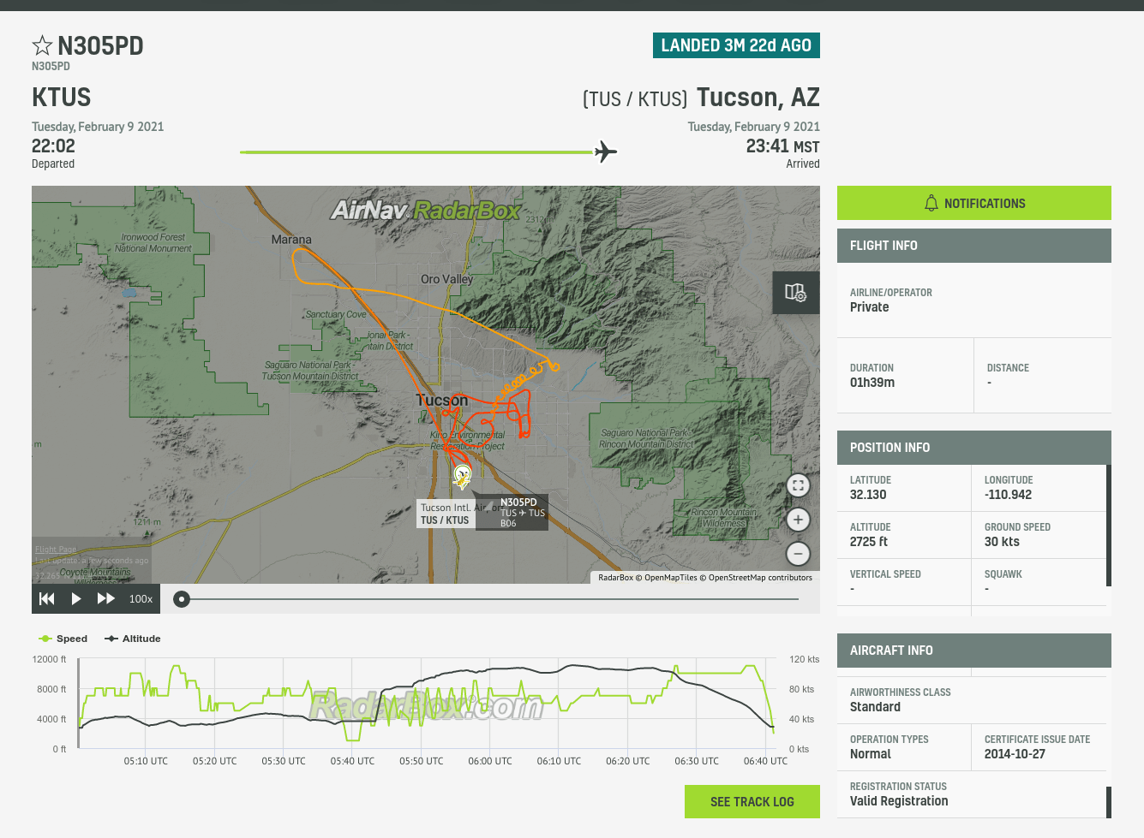Click the Tucson, AZ arrival heading
The width and height of the screenshot is (1144, 838).
pos(758,98)
